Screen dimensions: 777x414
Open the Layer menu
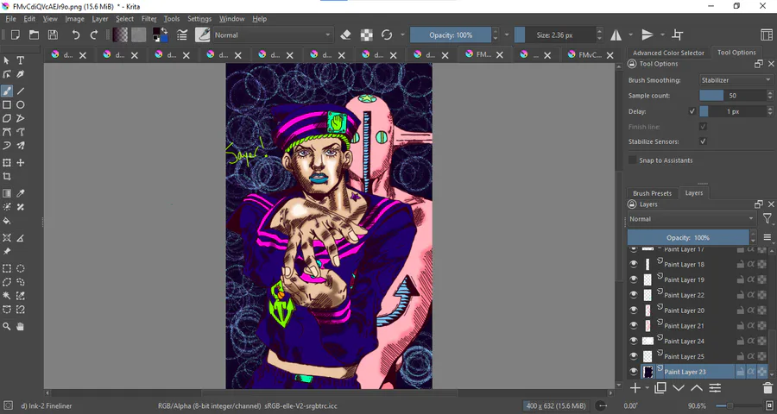(99, 19)
